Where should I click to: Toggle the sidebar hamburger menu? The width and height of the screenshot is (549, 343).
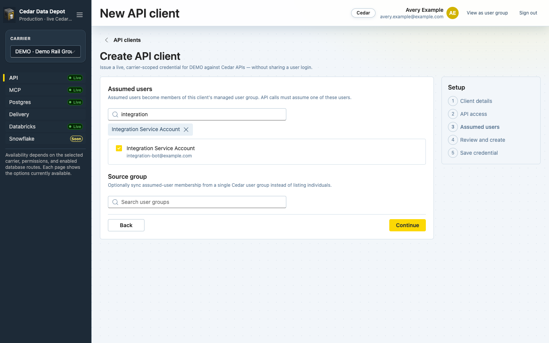tap(80, 15)
